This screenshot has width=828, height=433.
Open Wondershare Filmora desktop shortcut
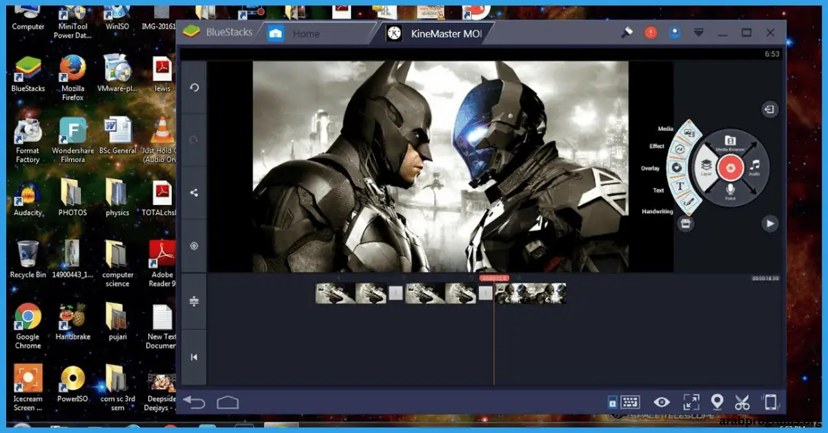(72, 141)
